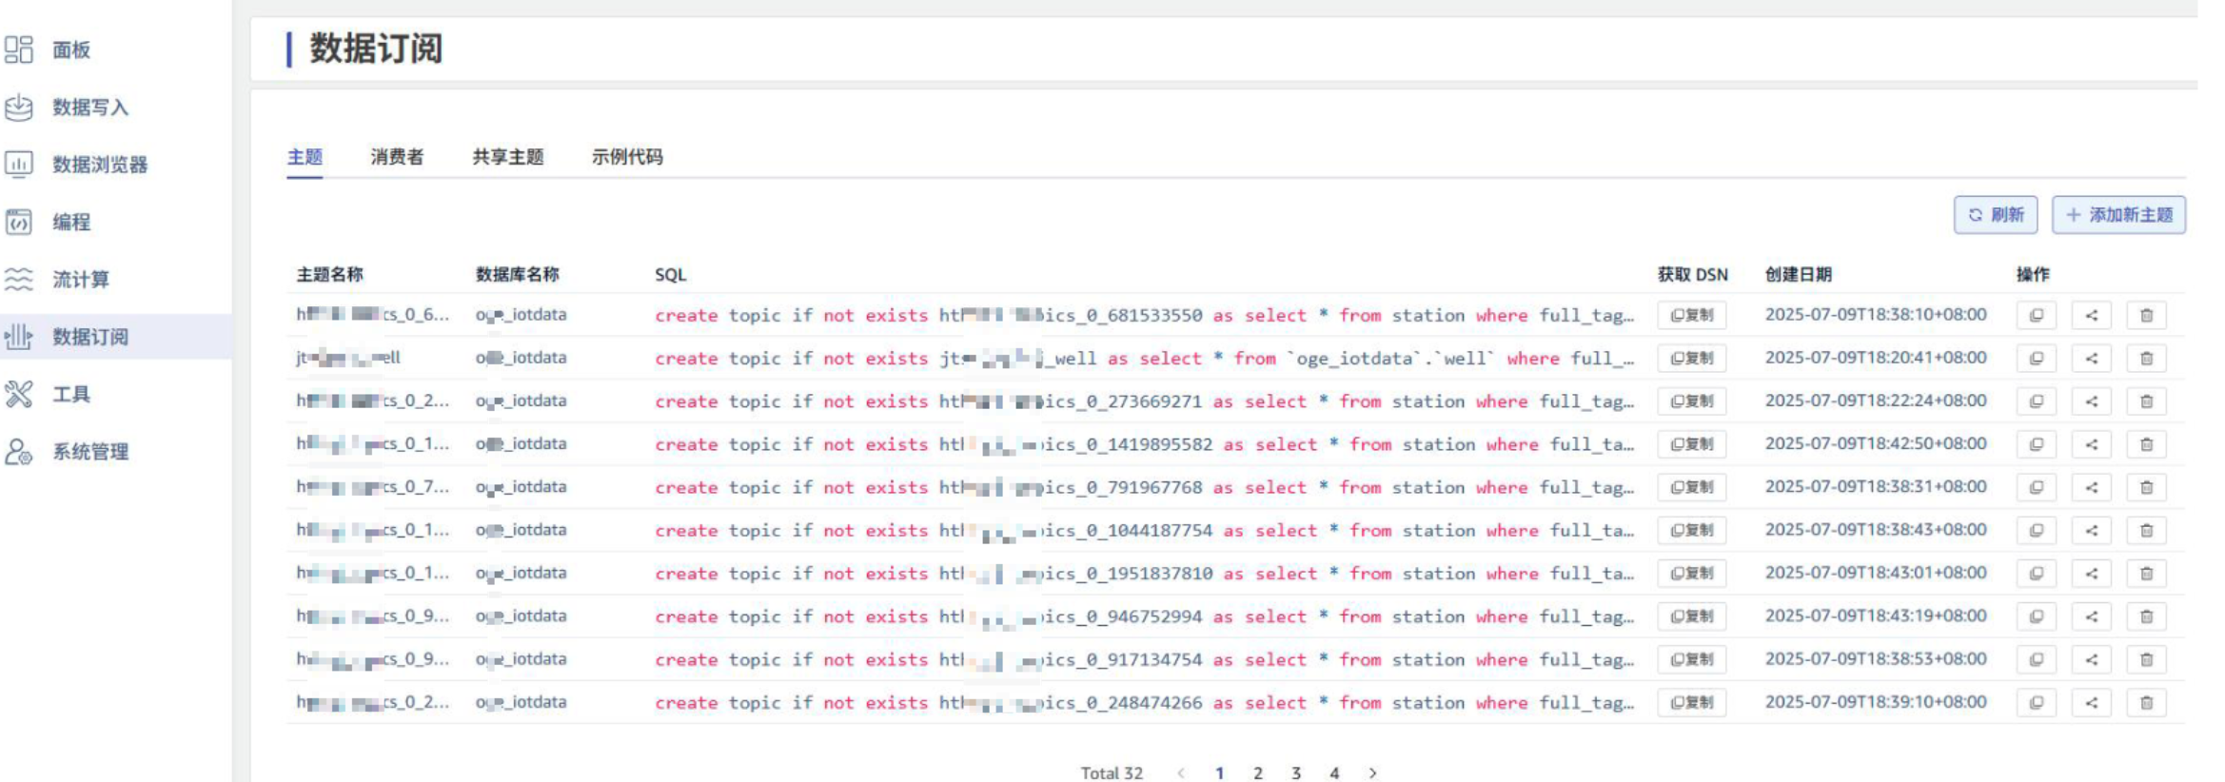Image resolution: width=2225 pixels, height=782 pixels.
Task: Delete the topic created 18:22:24
Action: [2147, 401]
